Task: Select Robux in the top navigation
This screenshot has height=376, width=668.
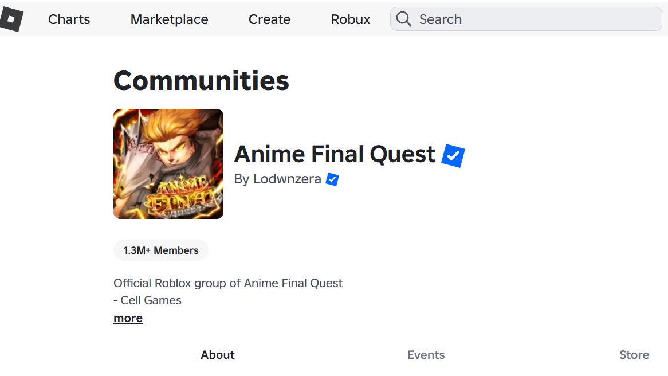Action: (351, 19)
